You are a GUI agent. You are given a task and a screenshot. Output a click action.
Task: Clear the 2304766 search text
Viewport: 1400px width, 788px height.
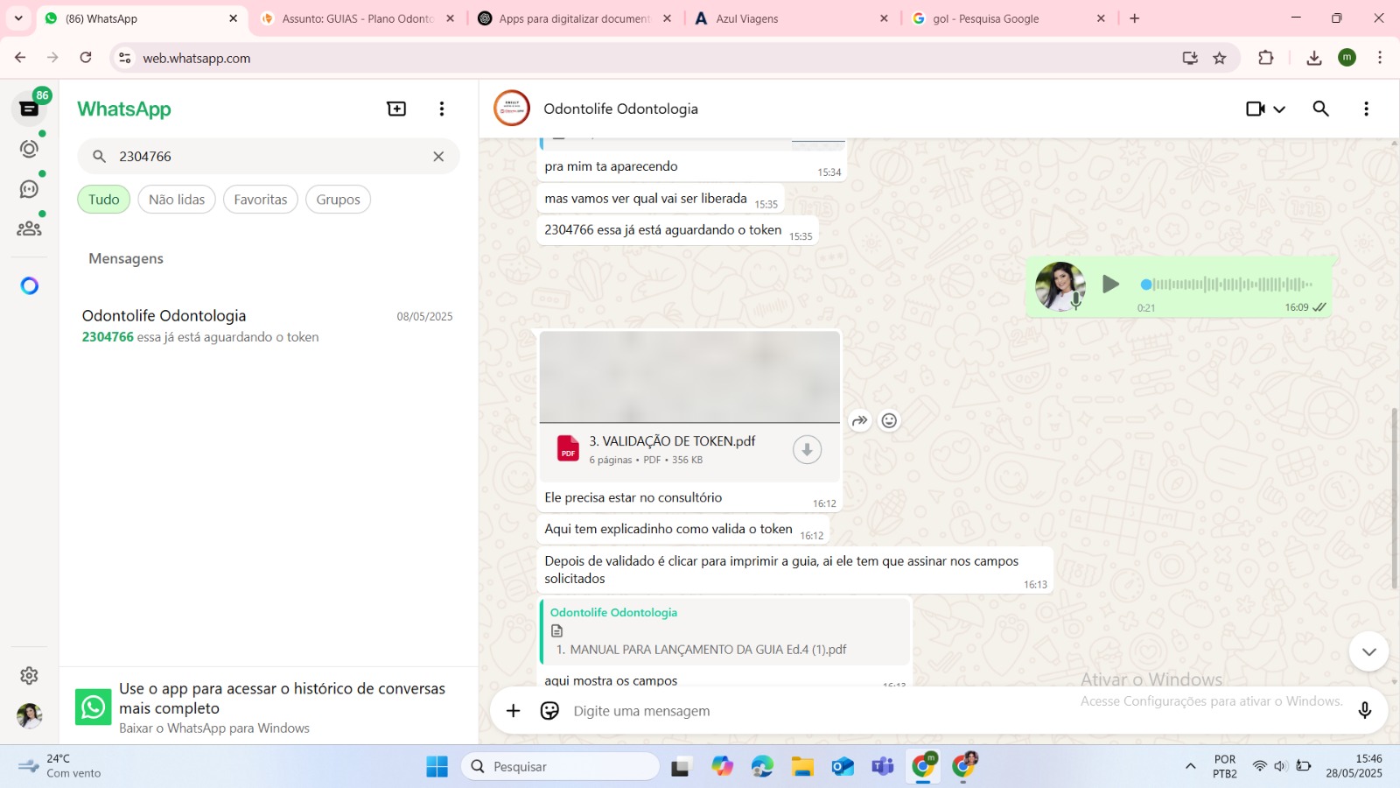[x=438, y=157]
